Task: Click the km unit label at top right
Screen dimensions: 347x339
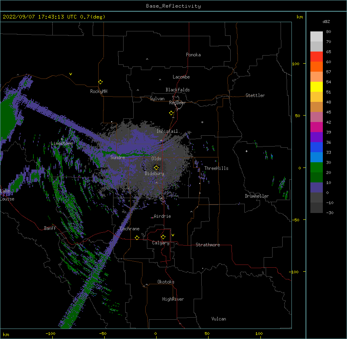Action: pos(299,17)
